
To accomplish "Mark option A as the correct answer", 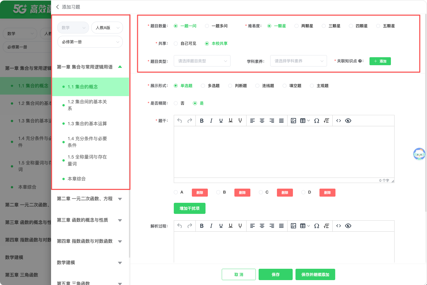I will 176,192.
